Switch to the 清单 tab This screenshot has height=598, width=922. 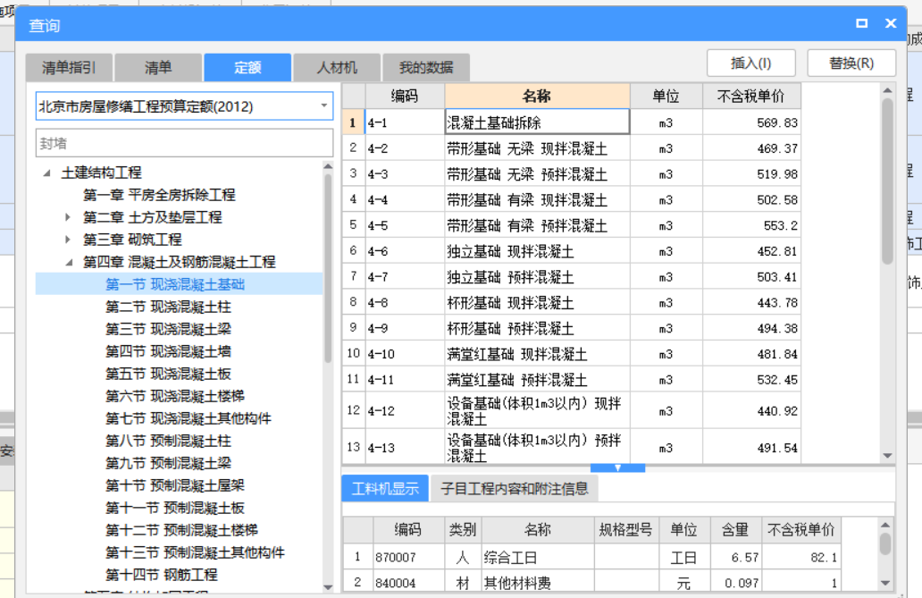[158, 68]
